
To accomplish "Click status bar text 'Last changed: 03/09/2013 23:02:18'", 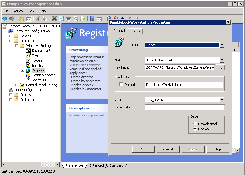I will point(28,171).
